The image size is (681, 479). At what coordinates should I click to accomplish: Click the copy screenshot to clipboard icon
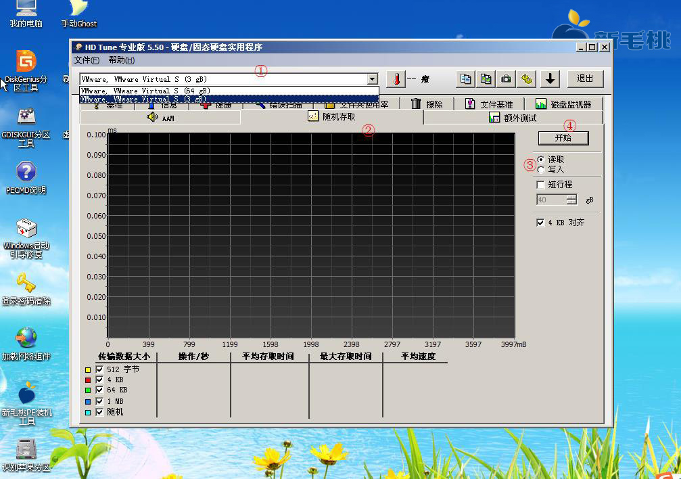[x=486, y=79]
